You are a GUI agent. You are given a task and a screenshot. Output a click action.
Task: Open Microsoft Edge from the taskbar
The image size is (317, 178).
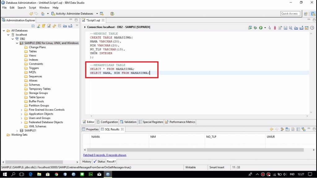click(30, 174)
